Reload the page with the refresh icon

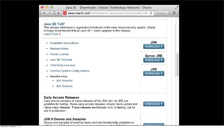[x=151, y=13]
